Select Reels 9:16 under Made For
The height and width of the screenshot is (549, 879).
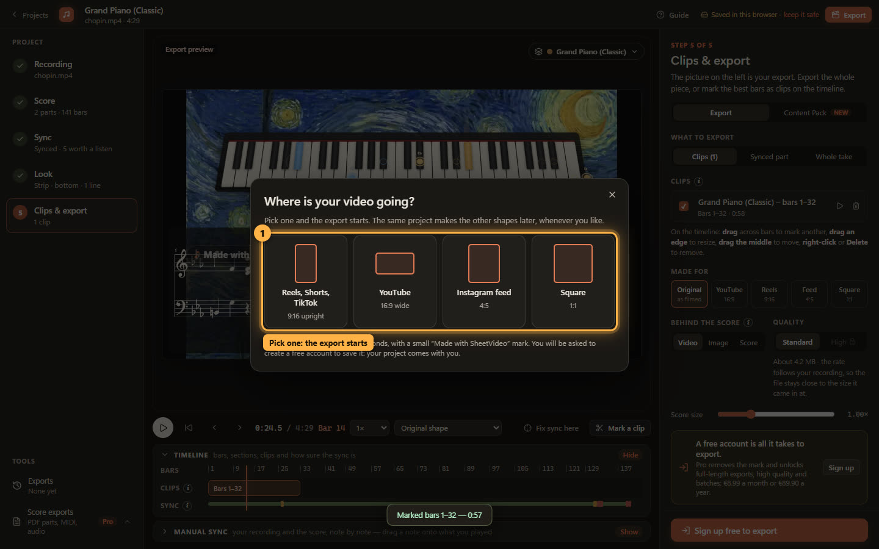[769, 294]
